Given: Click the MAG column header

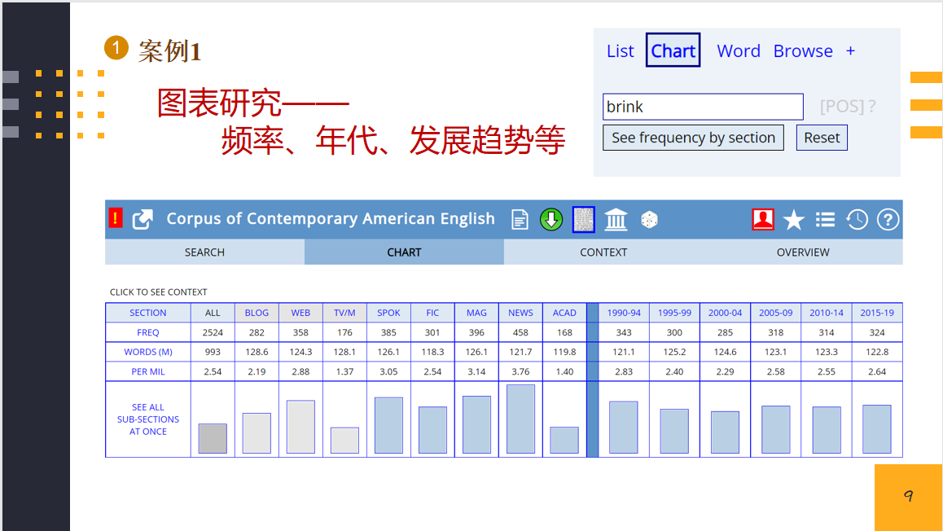Looking at the screenshot, I should pyautogui.click(x=476, y=313).
